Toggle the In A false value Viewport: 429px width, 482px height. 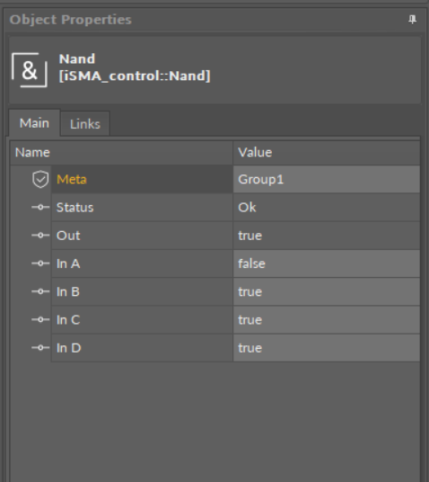326,263
